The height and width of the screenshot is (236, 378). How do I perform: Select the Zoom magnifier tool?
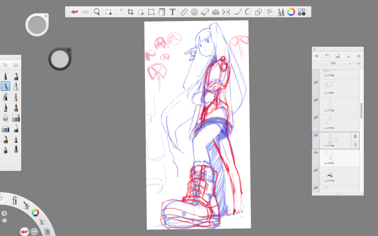click(97, 12)
